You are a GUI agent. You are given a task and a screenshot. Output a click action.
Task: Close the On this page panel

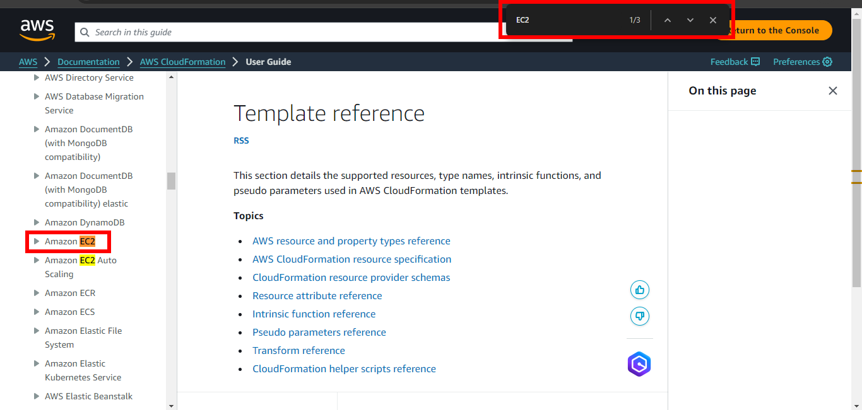click(832, 91)
